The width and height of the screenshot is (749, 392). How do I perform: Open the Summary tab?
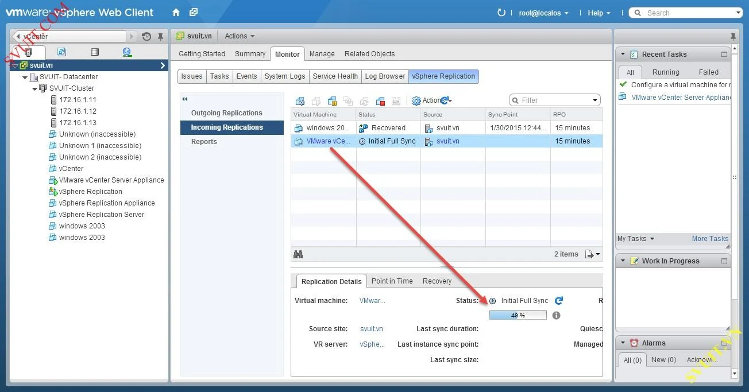click(250, 54)
